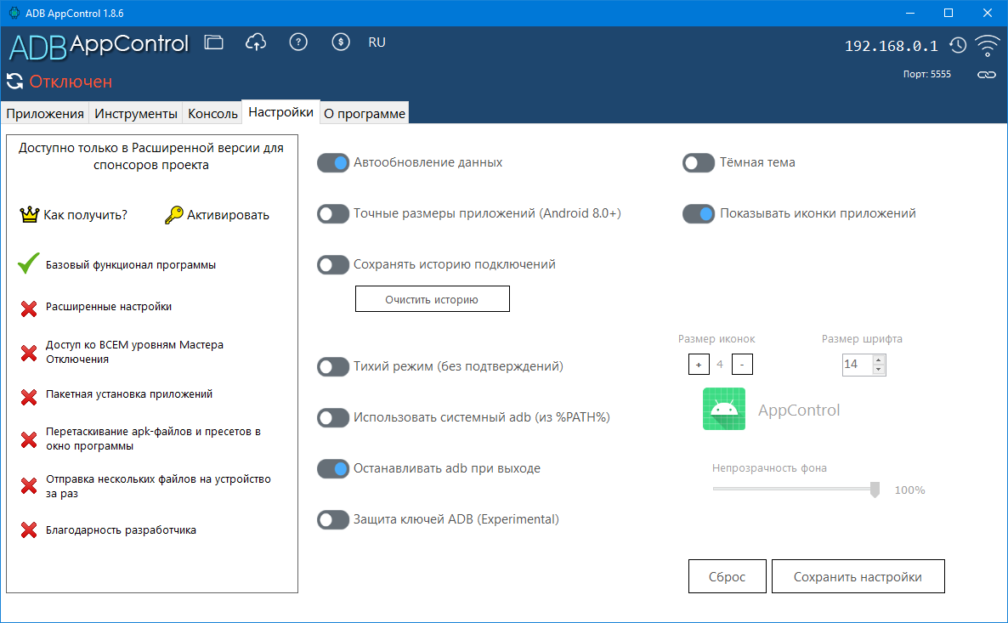Enable the Тёмная тема toggle
1008x623 pixels.
tap(699, 162)
